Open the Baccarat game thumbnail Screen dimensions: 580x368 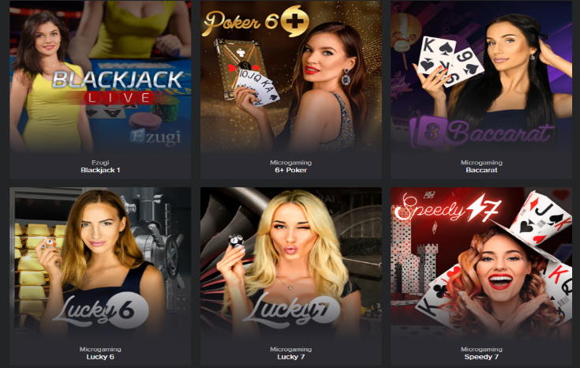[x=481, y=77]
